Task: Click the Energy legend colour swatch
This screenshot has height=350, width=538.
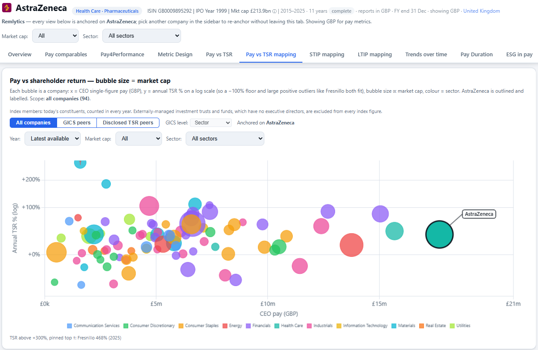Action: pos(225,326)
